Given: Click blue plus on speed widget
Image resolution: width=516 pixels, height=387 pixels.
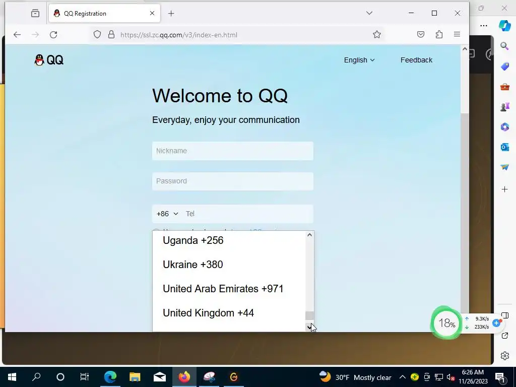Looking at the screenshot, I should tap(496, 323).
